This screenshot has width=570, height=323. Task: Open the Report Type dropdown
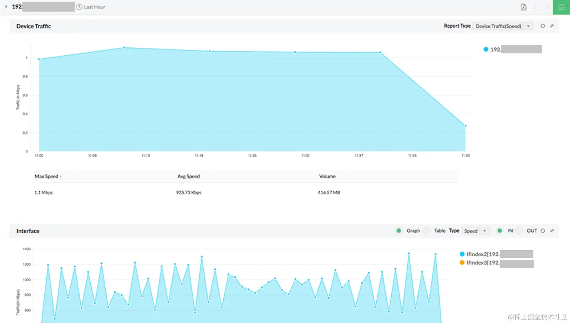[502, 26]
